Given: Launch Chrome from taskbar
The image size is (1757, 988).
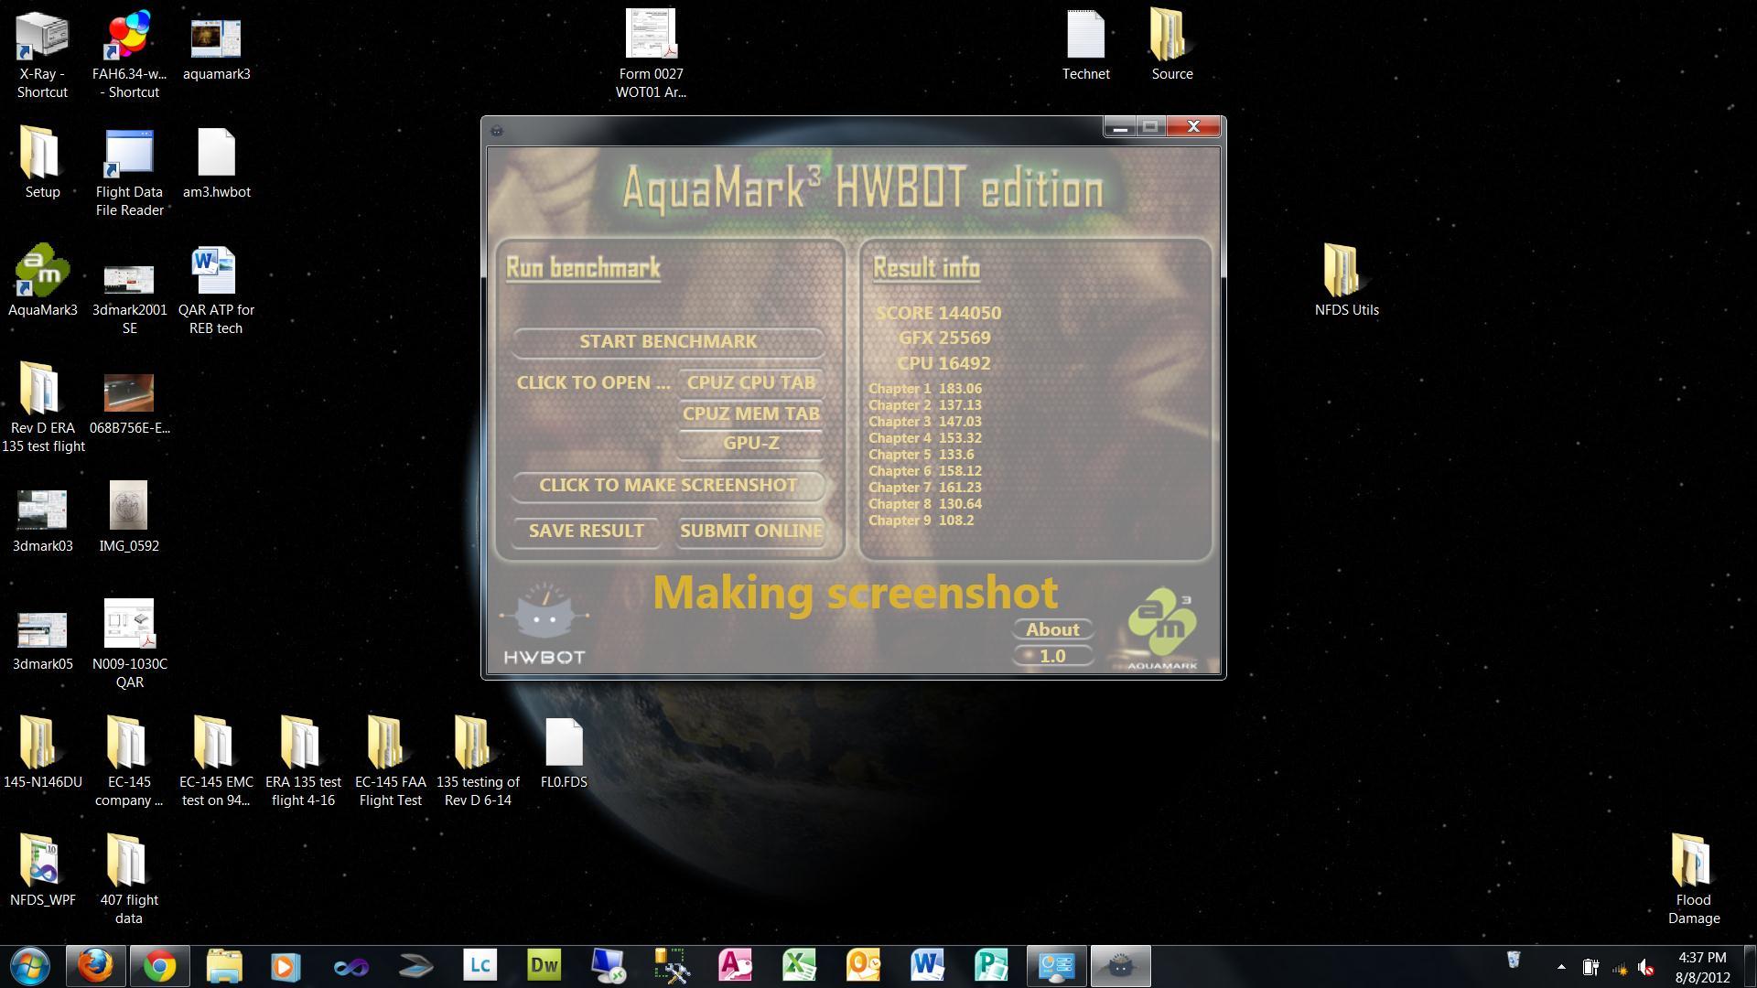Looking at the screenshot, I should tap(159, 966).
